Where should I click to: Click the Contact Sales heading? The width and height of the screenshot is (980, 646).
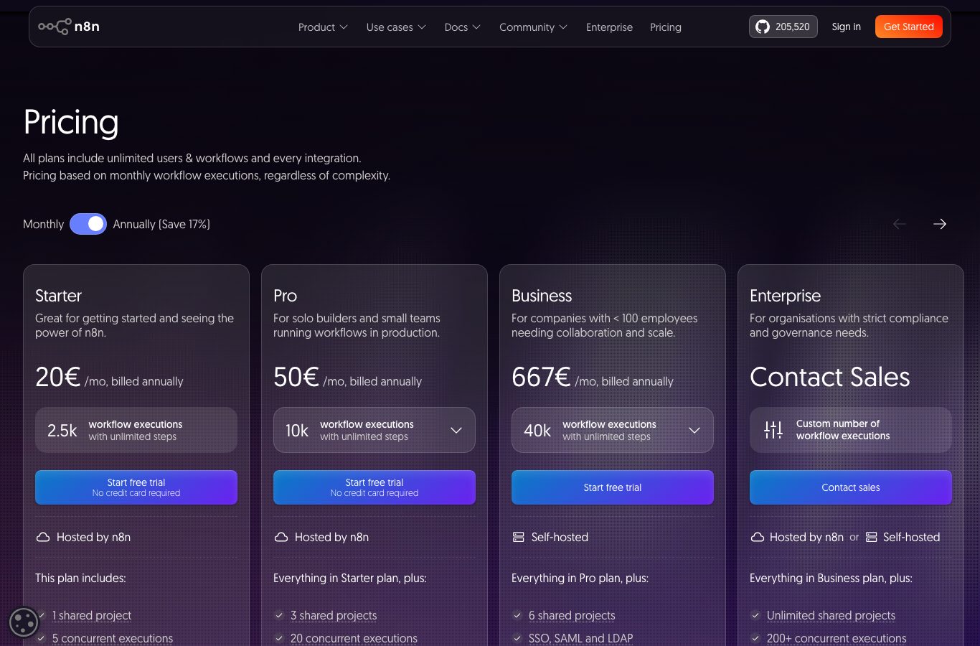[x=829, y=377]
